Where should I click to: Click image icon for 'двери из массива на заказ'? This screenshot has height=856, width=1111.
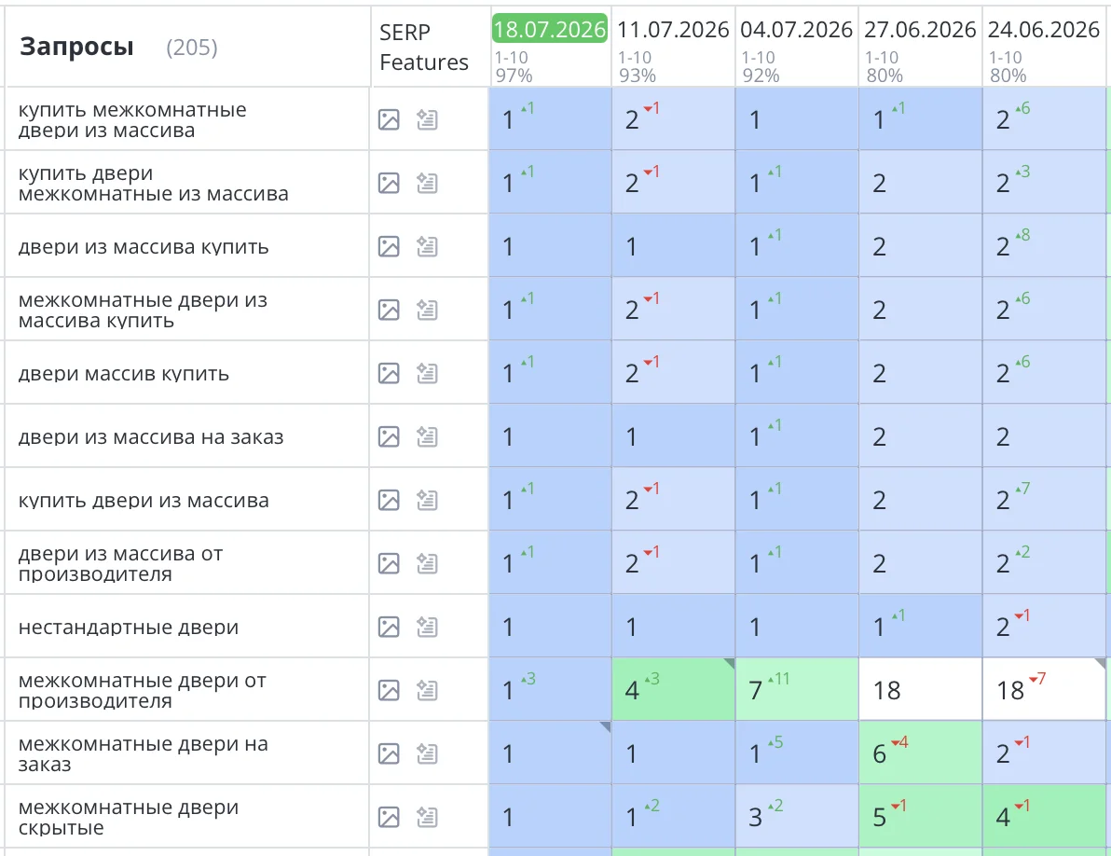point(389,436)
